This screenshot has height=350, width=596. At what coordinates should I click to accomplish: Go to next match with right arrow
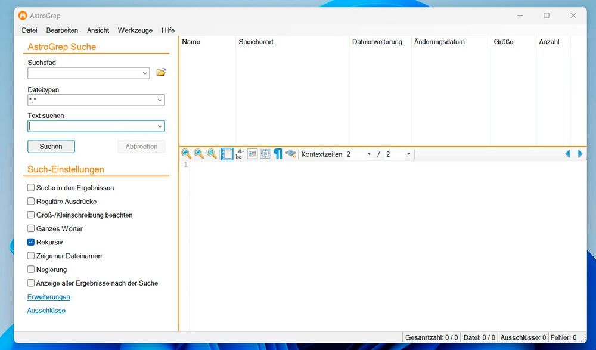(x=581, y=154)
